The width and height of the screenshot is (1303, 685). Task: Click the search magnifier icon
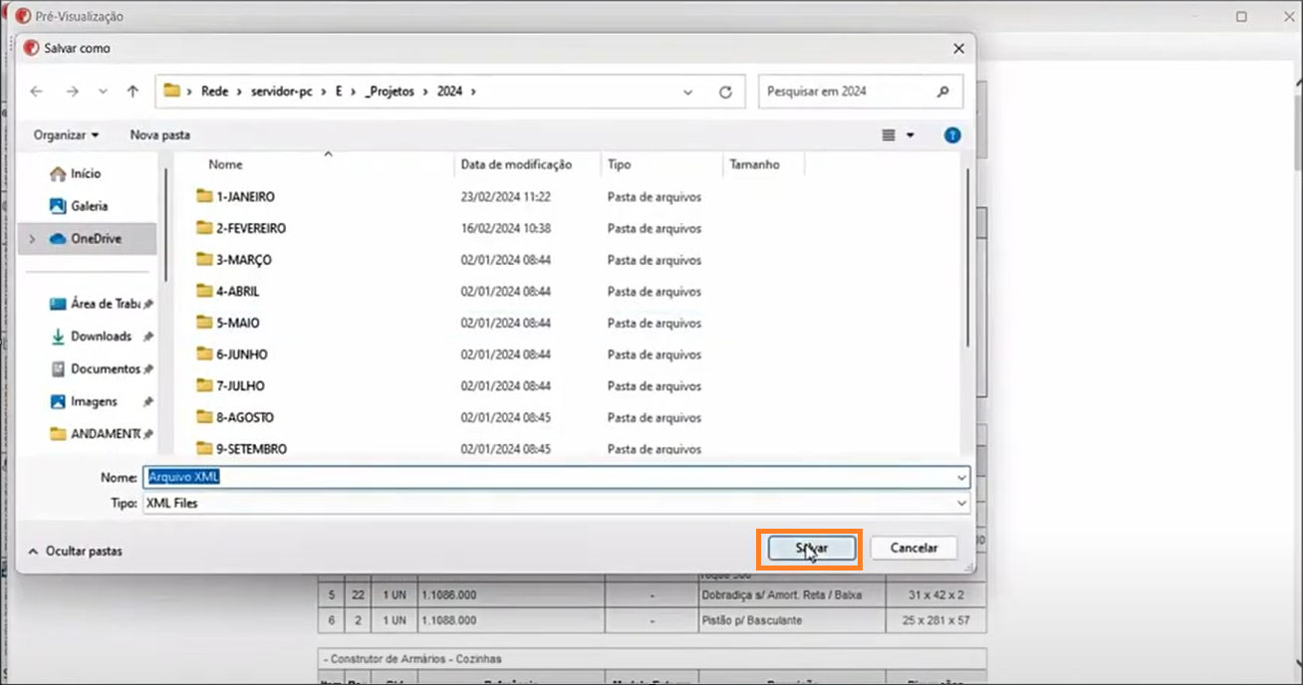point(942,91)
